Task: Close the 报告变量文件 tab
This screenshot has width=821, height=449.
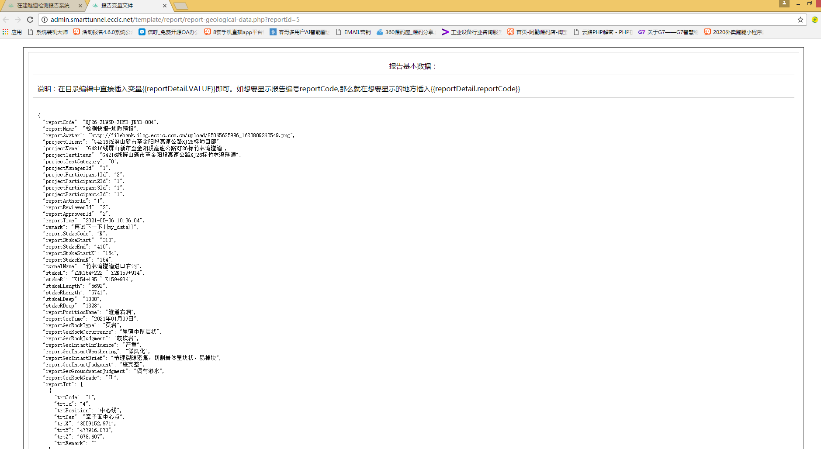Action: [164, 6]
